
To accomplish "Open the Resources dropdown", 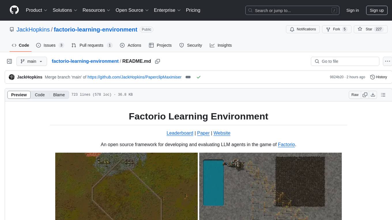I will [x=96, y=10].
